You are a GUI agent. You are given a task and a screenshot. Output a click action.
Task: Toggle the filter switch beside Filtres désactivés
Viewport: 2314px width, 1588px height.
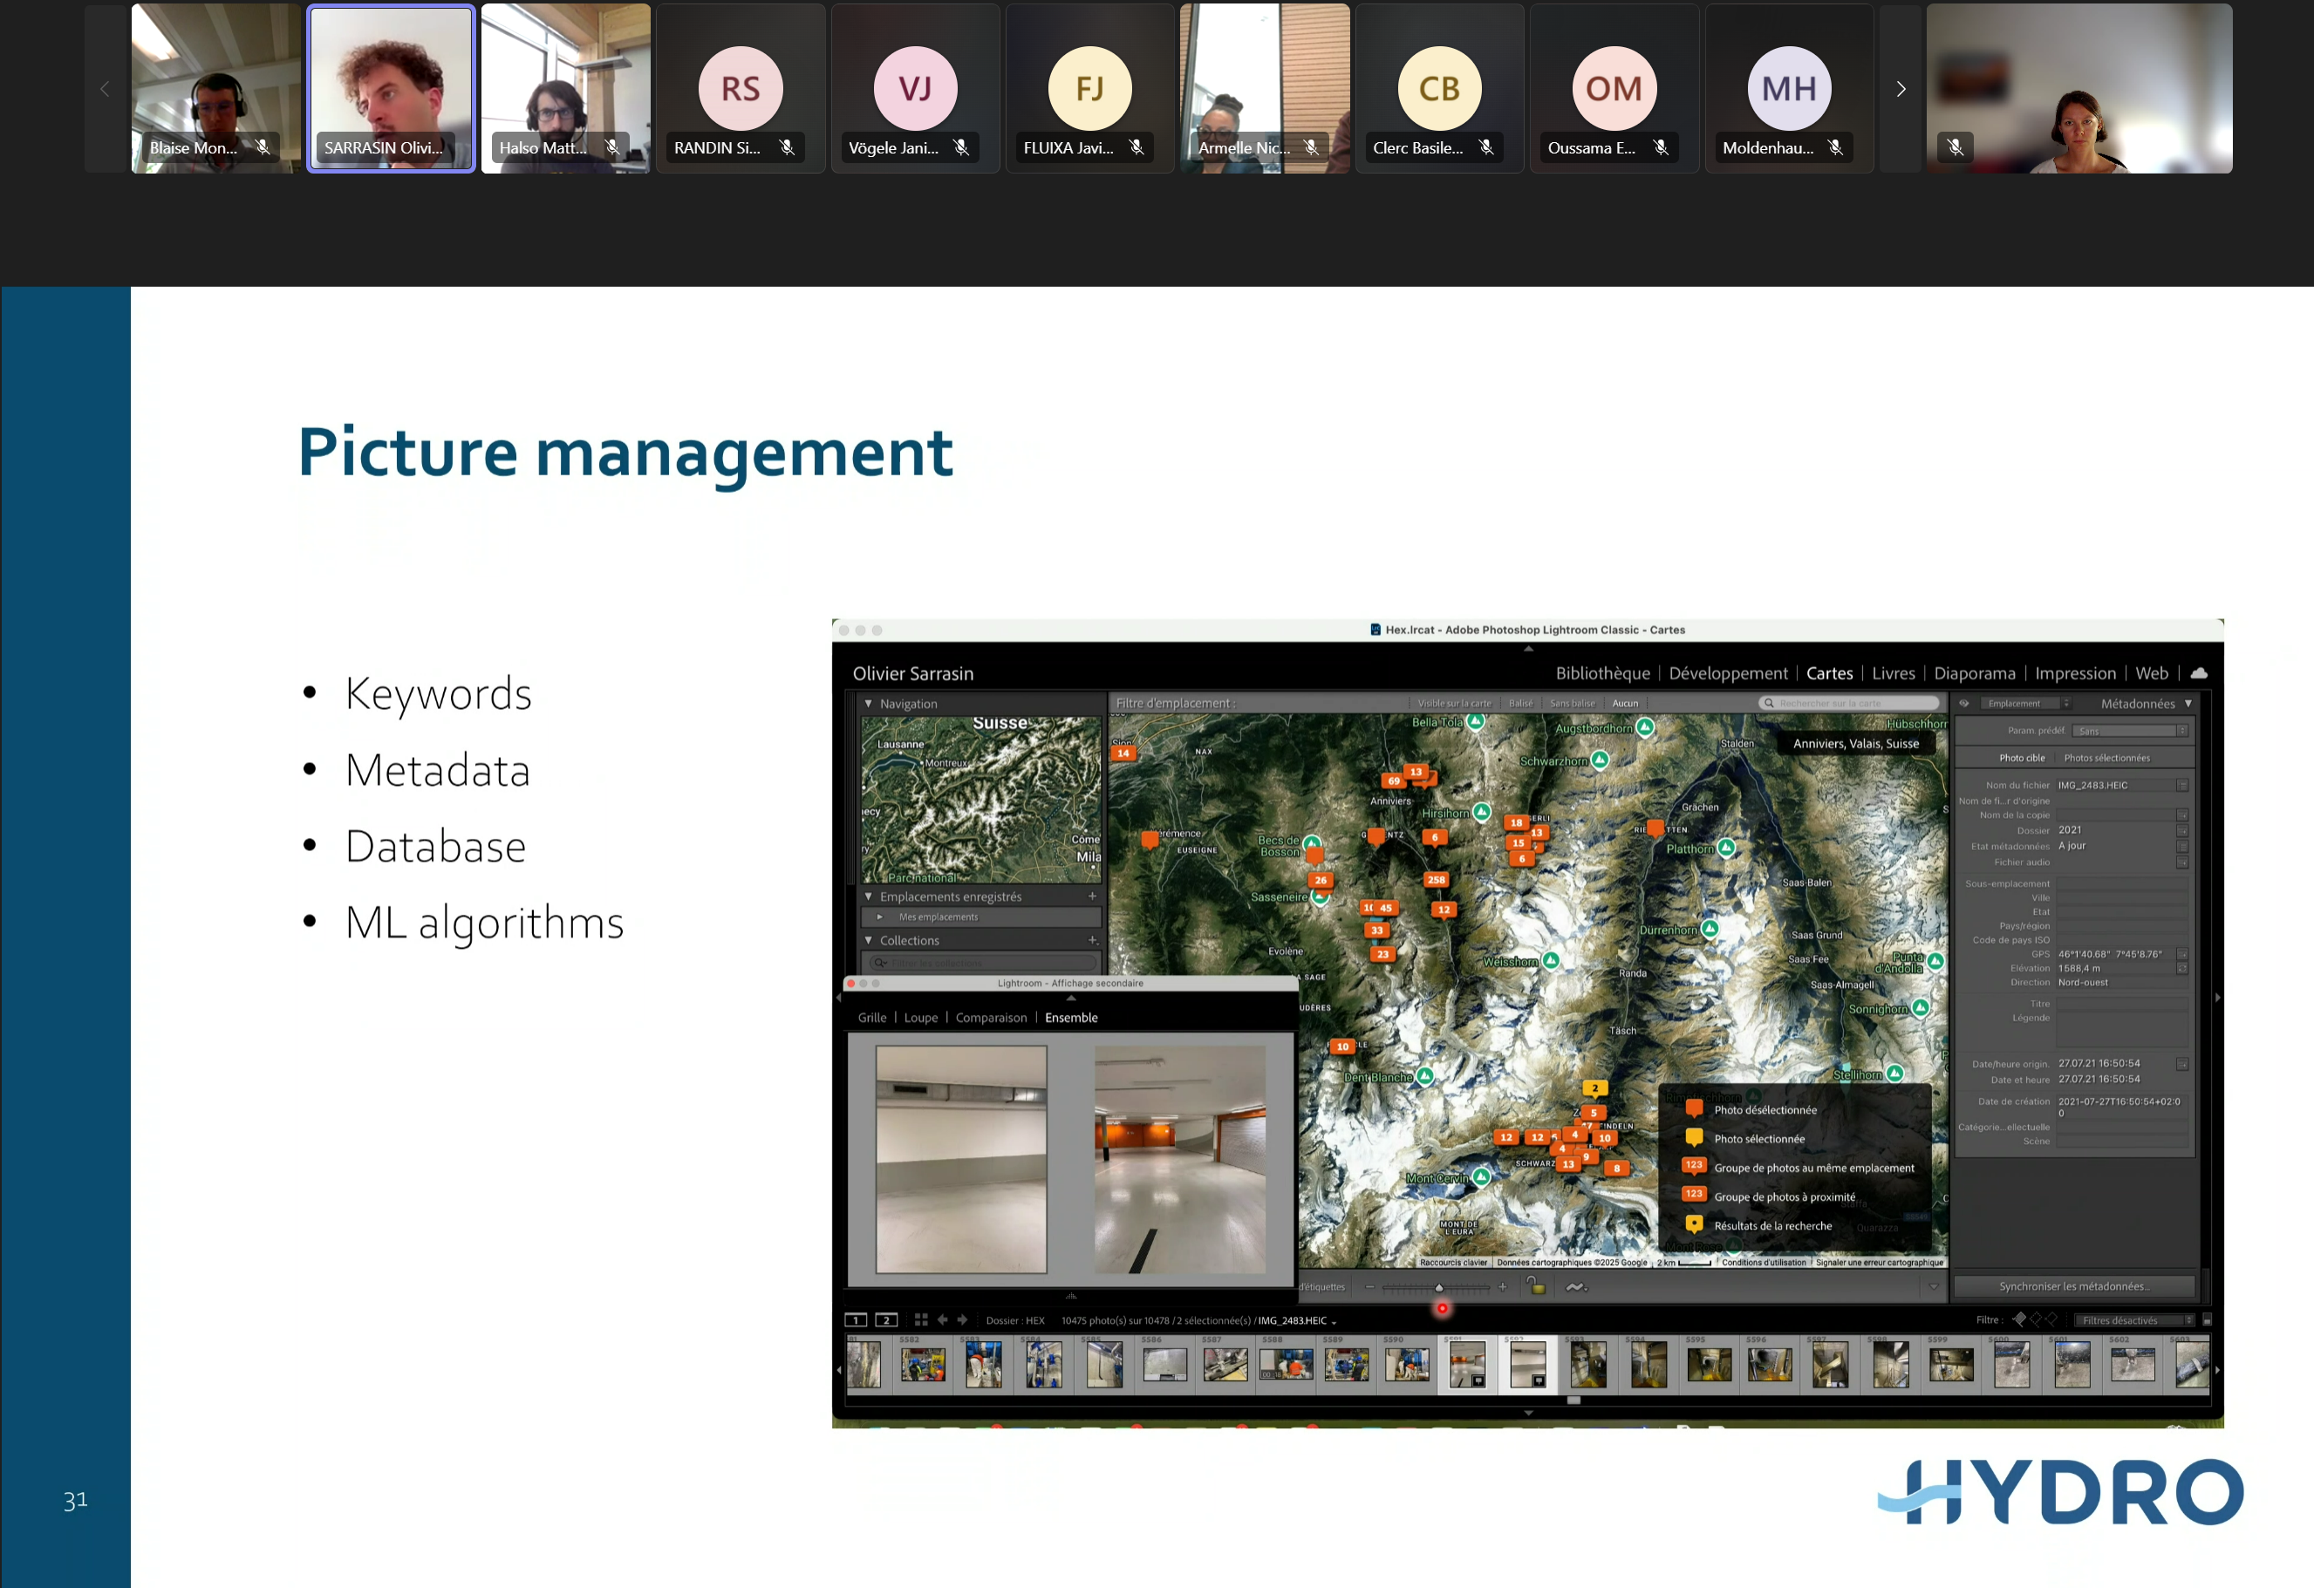click(x=2207, y=1320)
